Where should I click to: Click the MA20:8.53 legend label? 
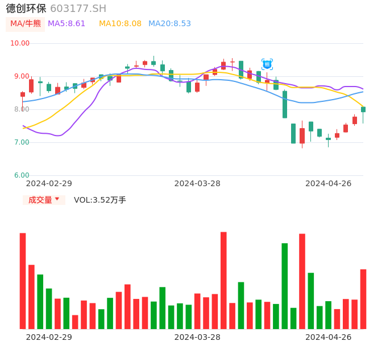pos(169,24)
